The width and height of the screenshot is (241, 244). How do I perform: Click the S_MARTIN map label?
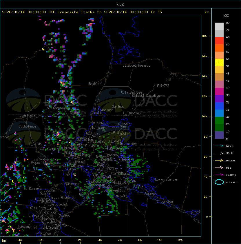(109, 169)
